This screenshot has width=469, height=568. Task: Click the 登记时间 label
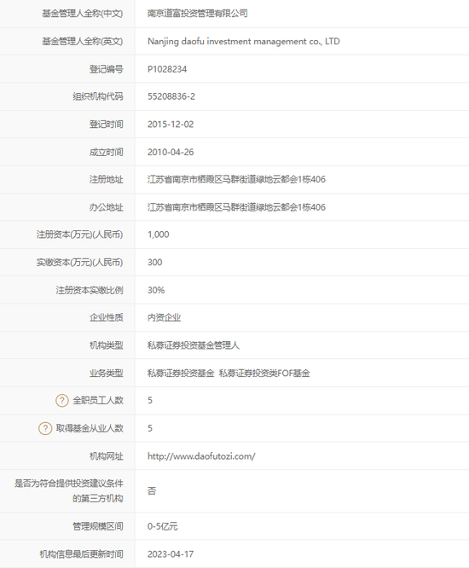point(106,125)
